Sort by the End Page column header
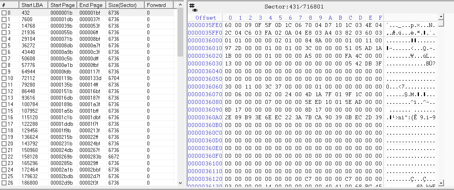 point(91,5)
